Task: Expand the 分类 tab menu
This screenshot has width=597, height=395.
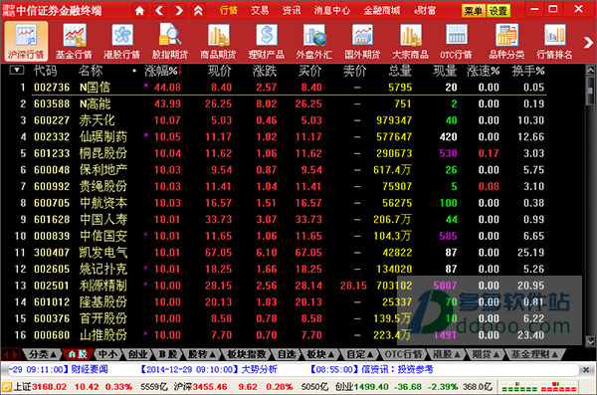Action: (43, 354)
